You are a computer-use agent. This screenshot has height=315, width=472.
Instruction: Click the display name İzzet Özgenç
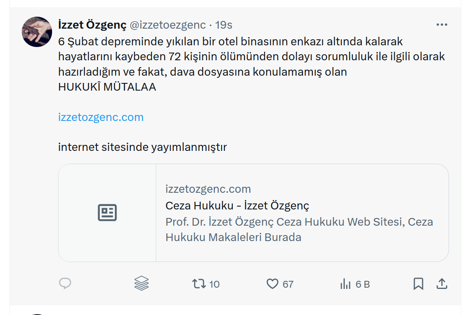[92, 25]
